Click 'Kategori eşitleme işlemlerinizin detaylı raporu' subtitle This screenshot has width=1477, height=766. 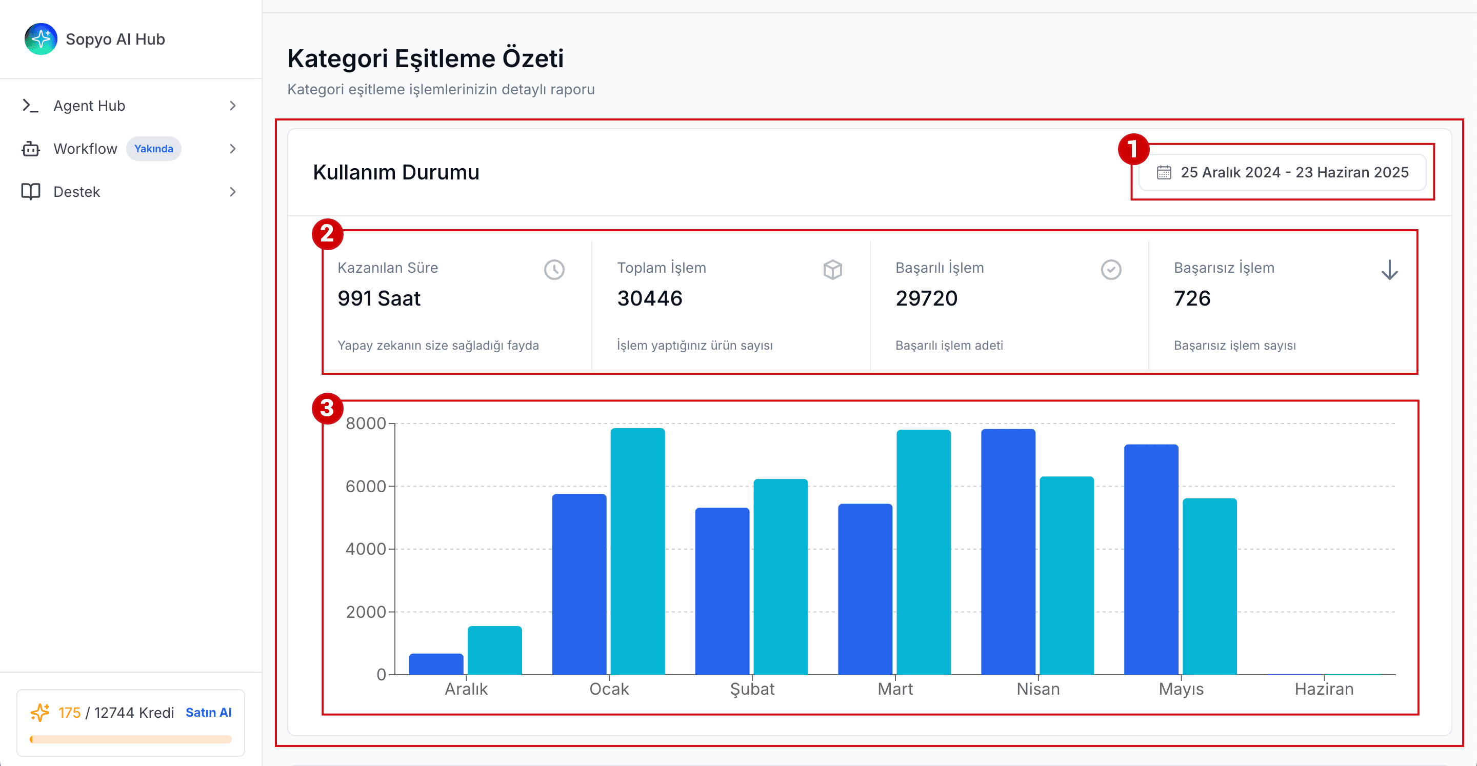pos(441,89)
